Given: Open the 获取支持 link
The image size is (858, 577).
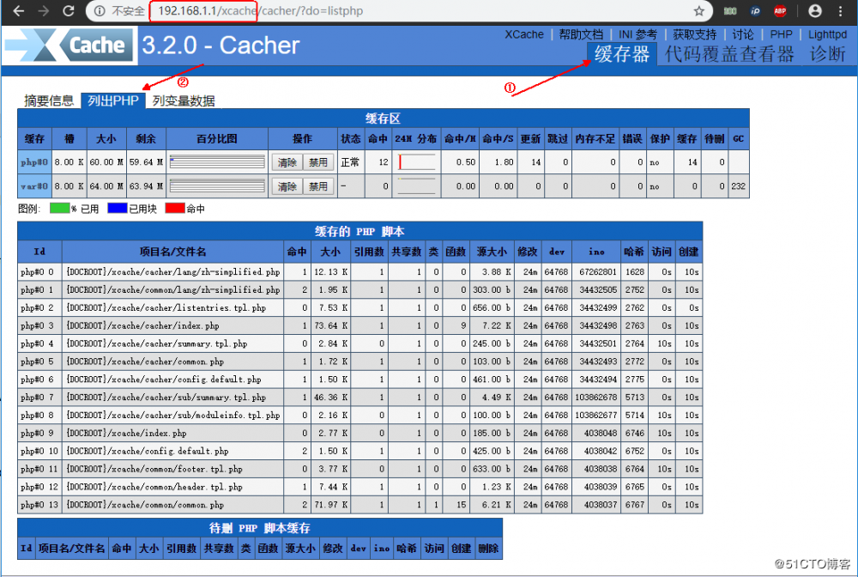Looking at the screenshot, I should 694,34.
